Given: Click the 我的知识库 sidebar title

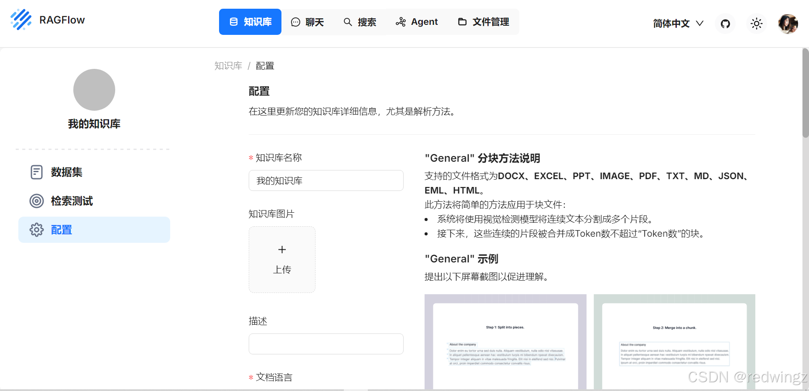Looking at the screenshot, I should (x=94, y=124).
